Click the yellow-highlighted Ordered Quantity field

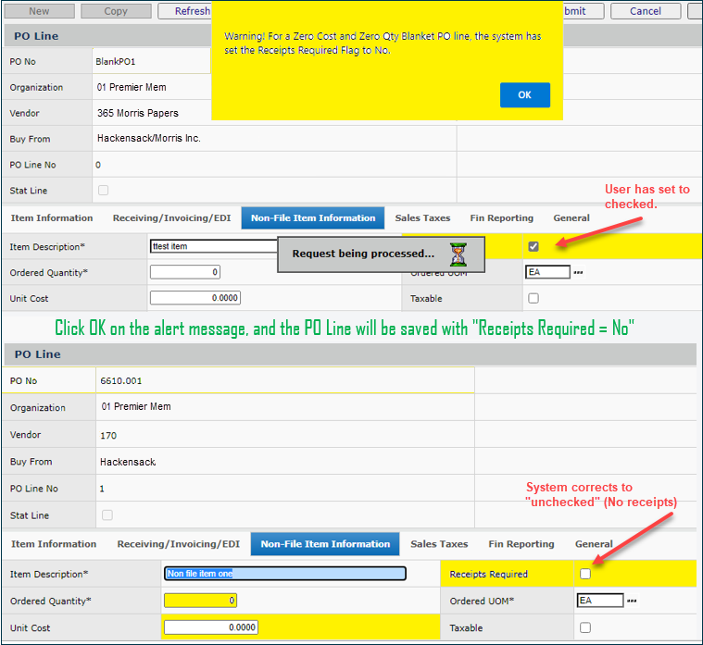200,601
